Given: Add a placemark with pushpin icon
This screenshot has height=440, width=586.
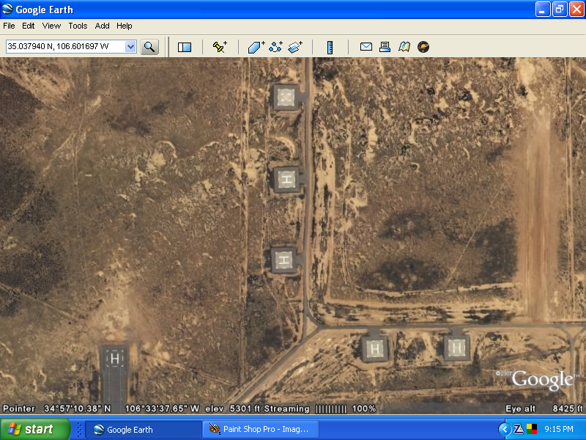Looking at the screenshot, I should (220, 47).
